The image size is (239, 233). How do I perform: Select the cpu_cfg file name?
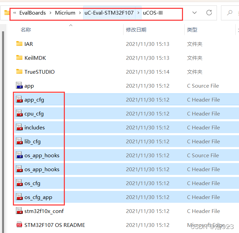pos(34,114)
